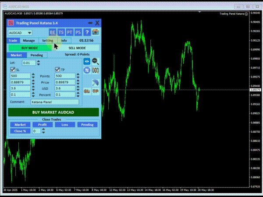This screenshot has height=197, width=263.
Task: Click the Lot size stepper arrows
Action: click(39, 63)
